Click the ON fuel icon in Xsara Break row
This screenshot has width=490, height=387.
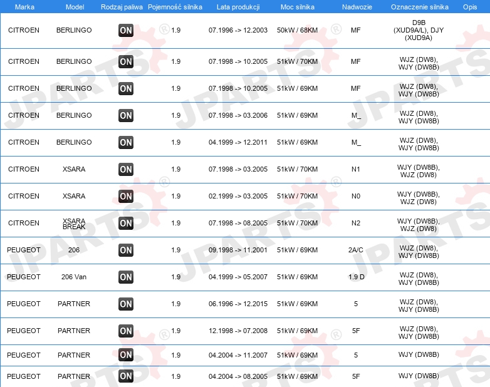(x=126, y=223)
